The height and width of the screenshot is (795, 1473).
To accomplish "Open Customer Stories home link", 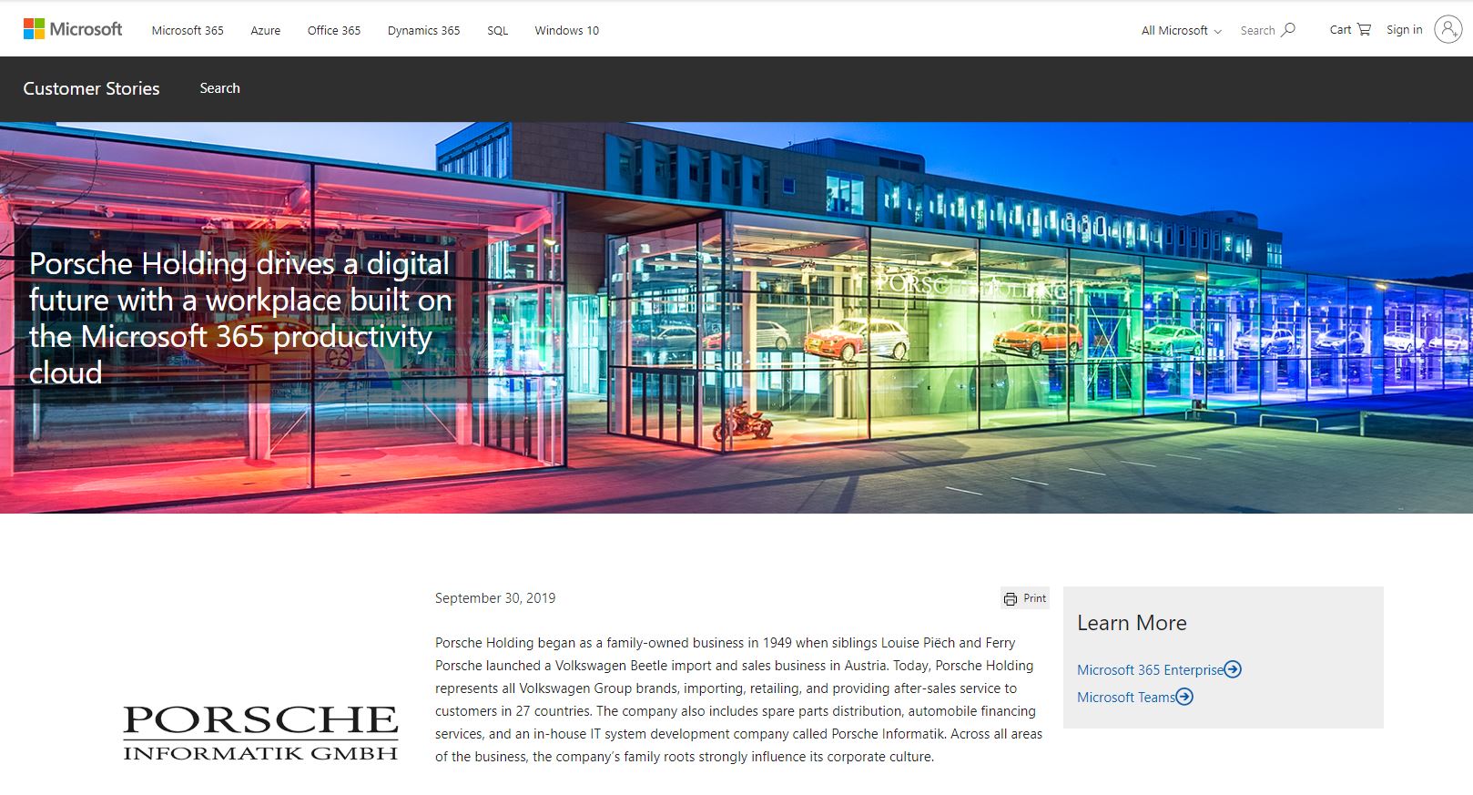I will [91, 88].
